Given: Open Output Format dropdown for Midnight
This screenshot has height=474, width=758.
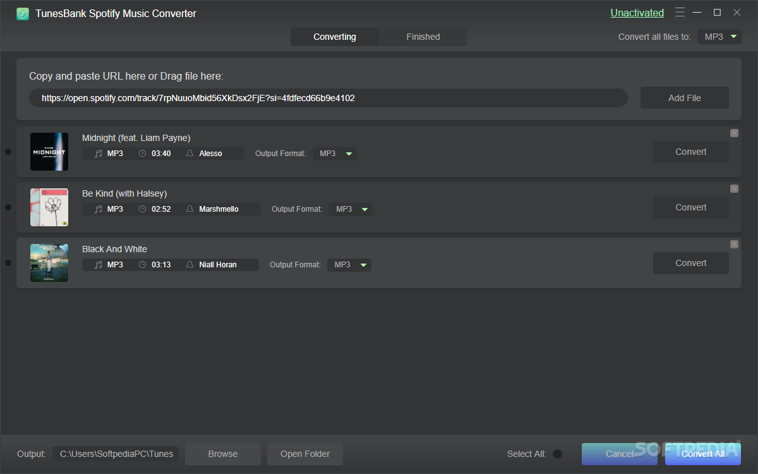Looking at the screenshot, I should (335, 154).
